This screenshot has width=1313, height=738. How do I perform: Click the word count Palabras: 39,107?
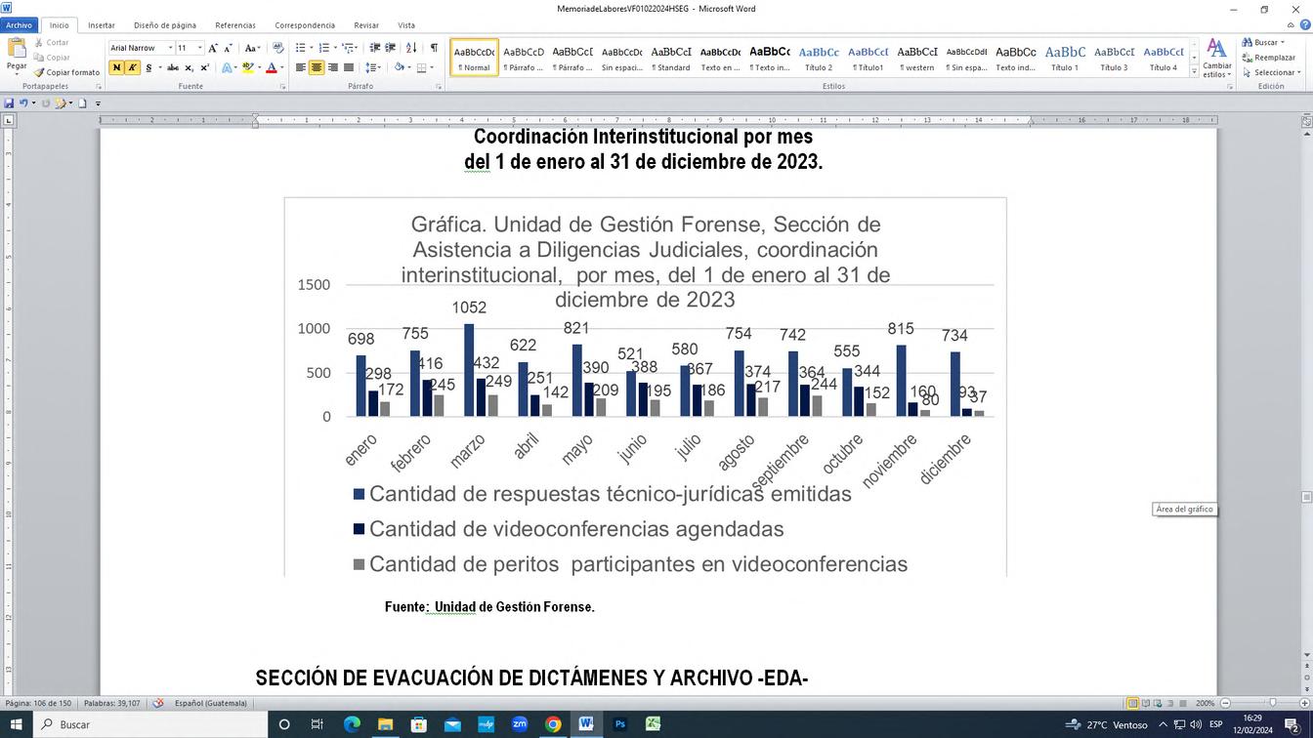(111, 704)
